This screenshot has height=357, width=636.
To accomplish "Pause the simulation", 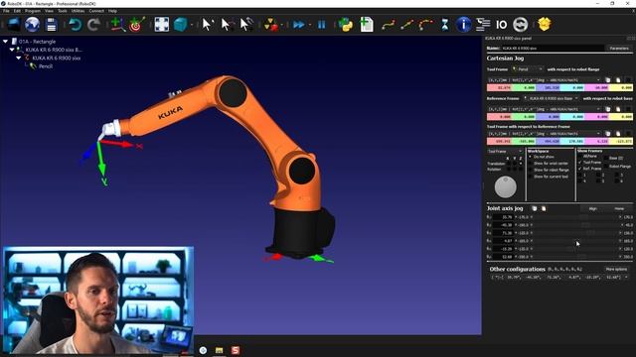I will (x=322, y=25).
